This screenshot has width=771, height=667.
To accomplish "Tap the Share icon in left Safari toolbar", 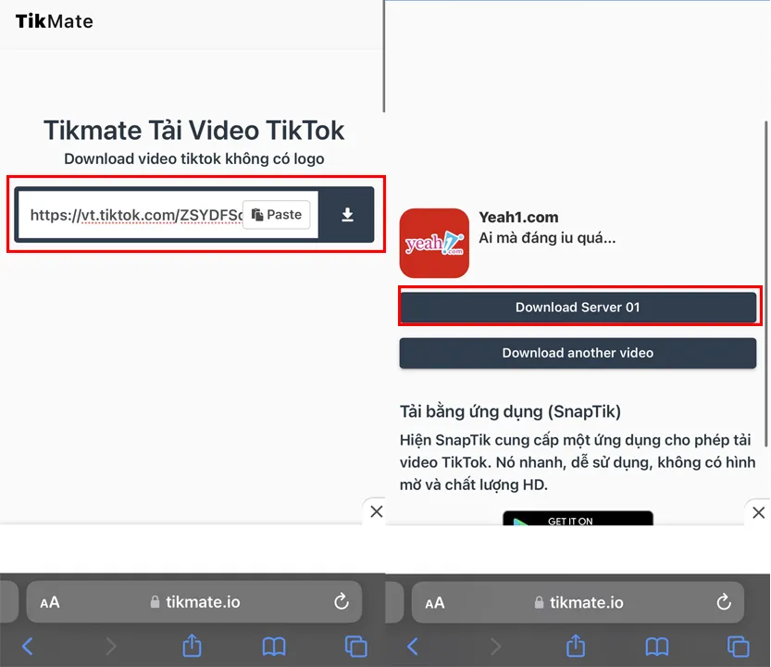I will (193, 646).
